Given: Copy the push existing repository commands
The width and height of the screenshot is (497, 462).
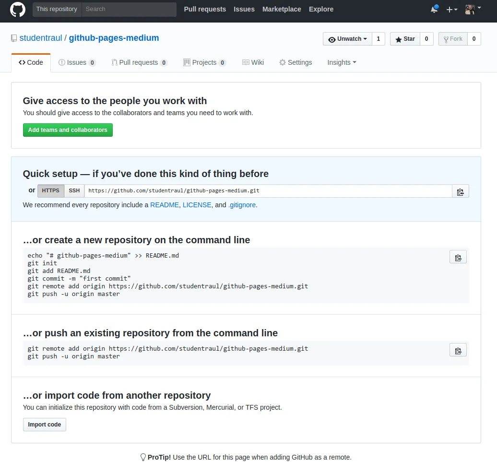Looking at the screenshot, I should [458, 350].
